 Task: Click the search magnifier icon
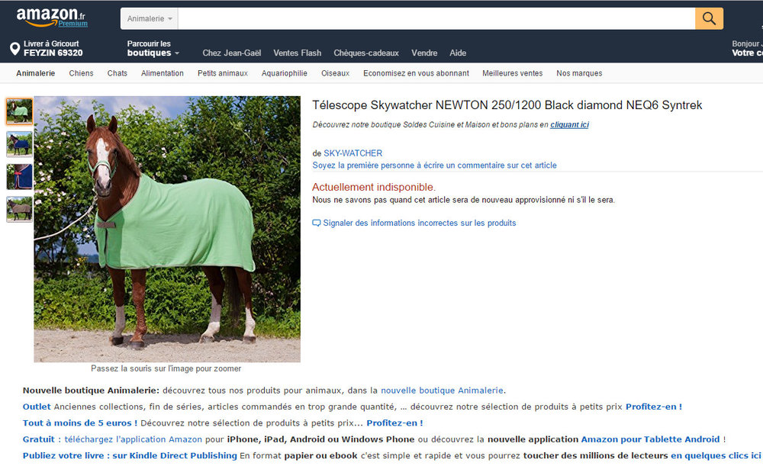click(708, 18)
